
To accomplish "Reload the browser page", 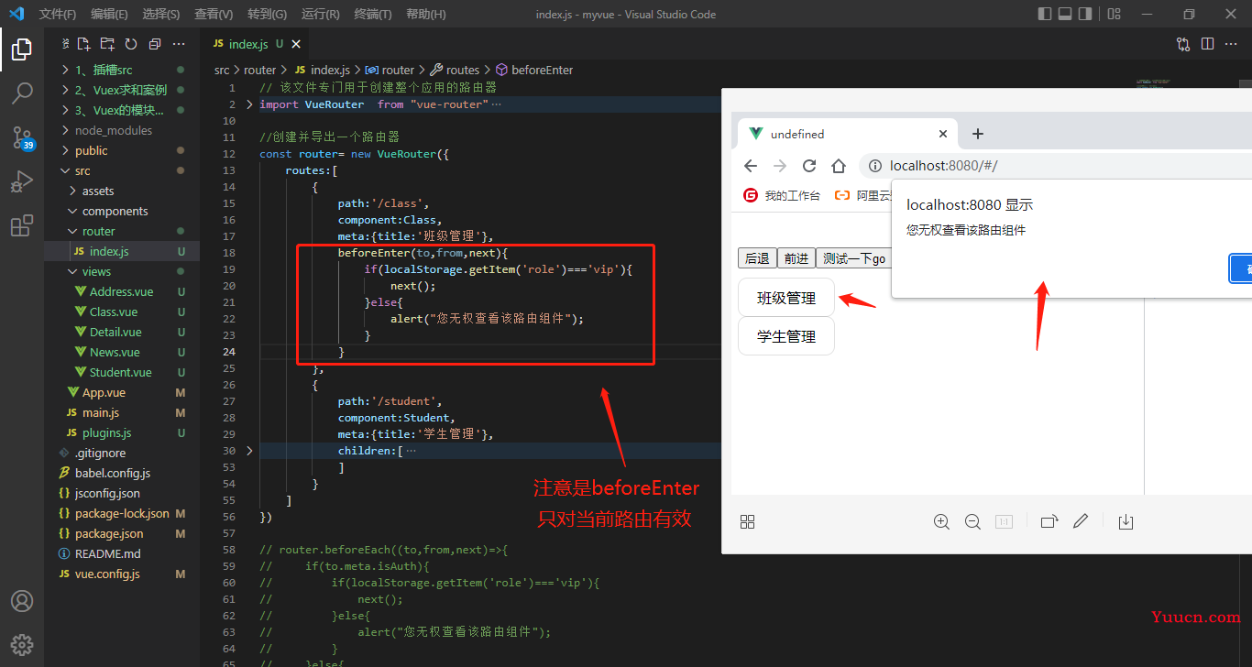I will pos(809,166).
